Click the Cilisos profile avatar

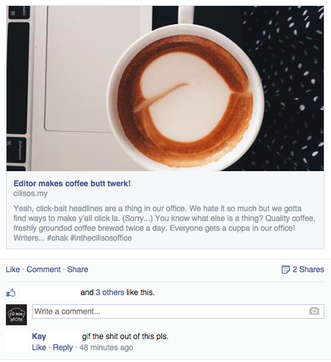(x=16, y=315)
